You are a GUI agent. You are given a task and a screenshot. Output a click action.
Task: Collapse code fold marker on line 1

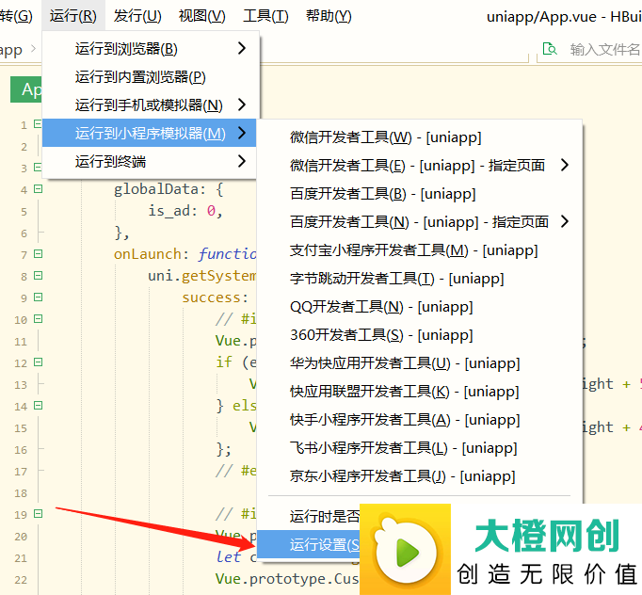pos(38,123)
